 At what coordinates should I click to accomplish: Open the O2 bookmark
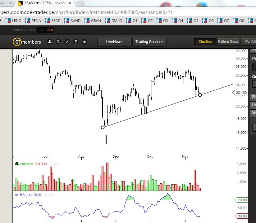click(147, 21)
